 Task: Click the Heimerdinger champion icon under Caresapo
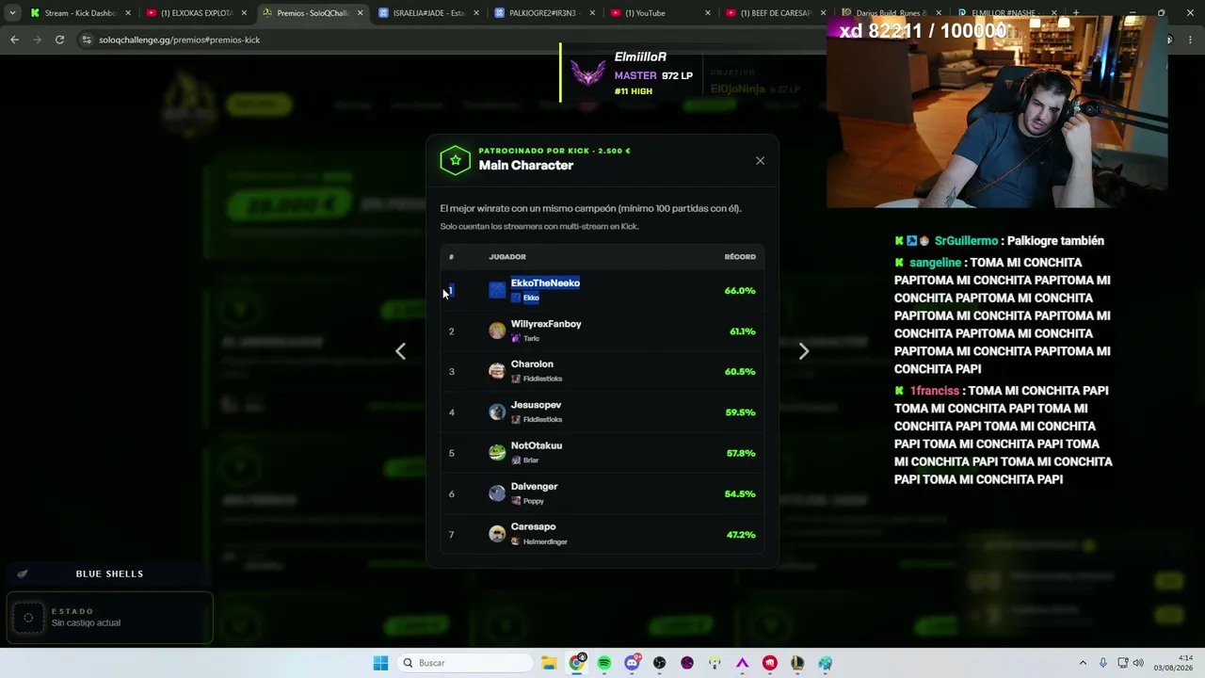click(516, 541)
